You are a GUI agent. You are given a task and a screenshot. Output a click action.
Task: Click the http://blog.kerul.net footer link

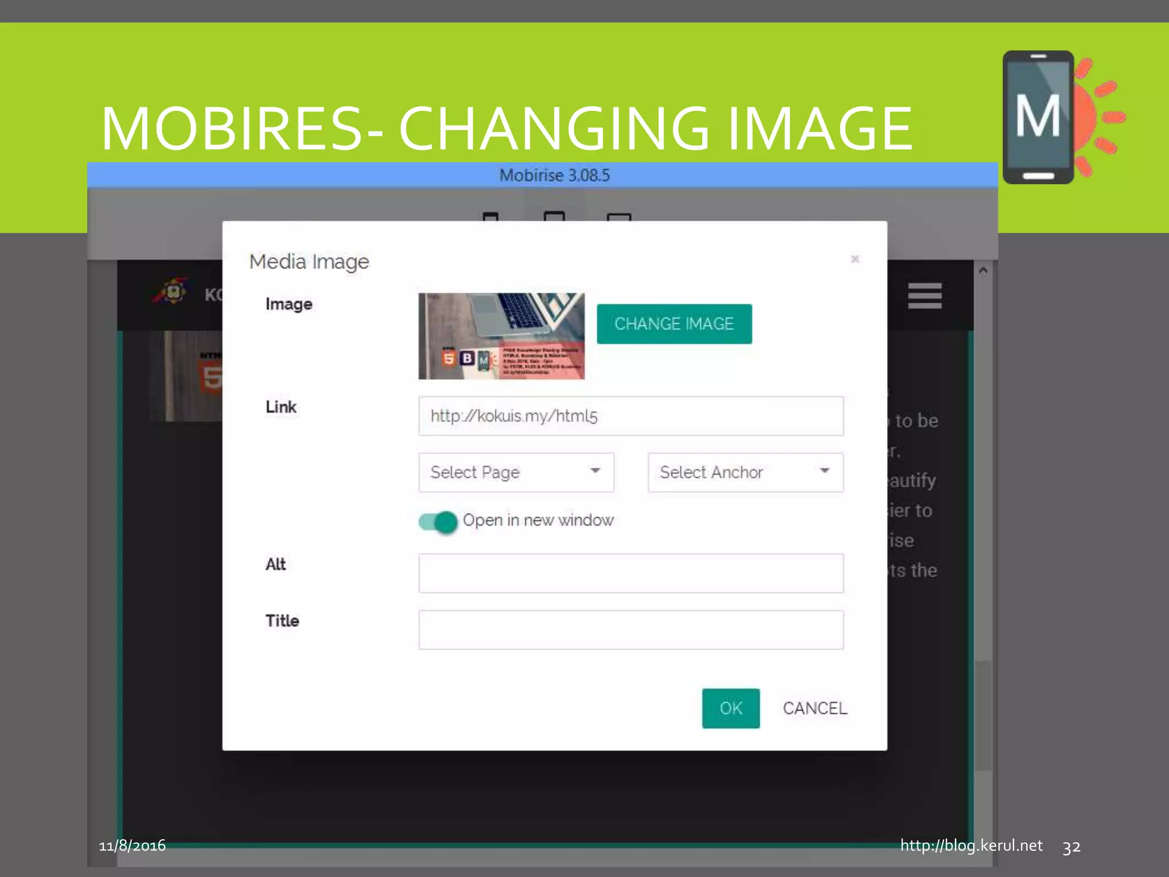click(972, 846)
